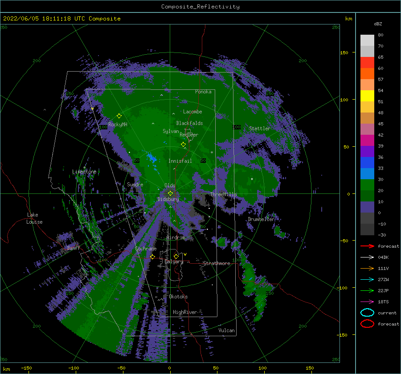
Task: Click the Sylvan label on map
Action: 171,131
